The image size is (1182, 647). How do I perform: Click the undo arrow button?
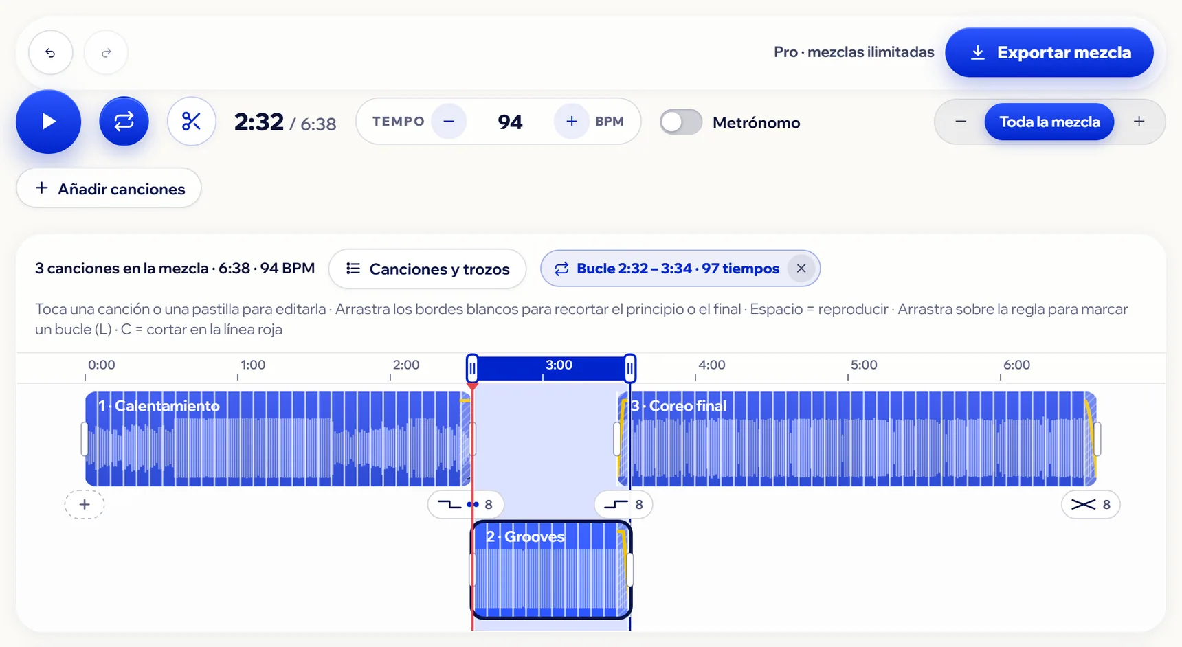50,52
